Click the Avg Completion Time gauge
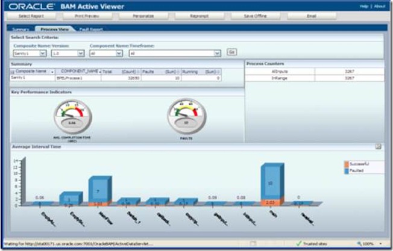This screenshot has width=393, height=251. tap(72, 116)
